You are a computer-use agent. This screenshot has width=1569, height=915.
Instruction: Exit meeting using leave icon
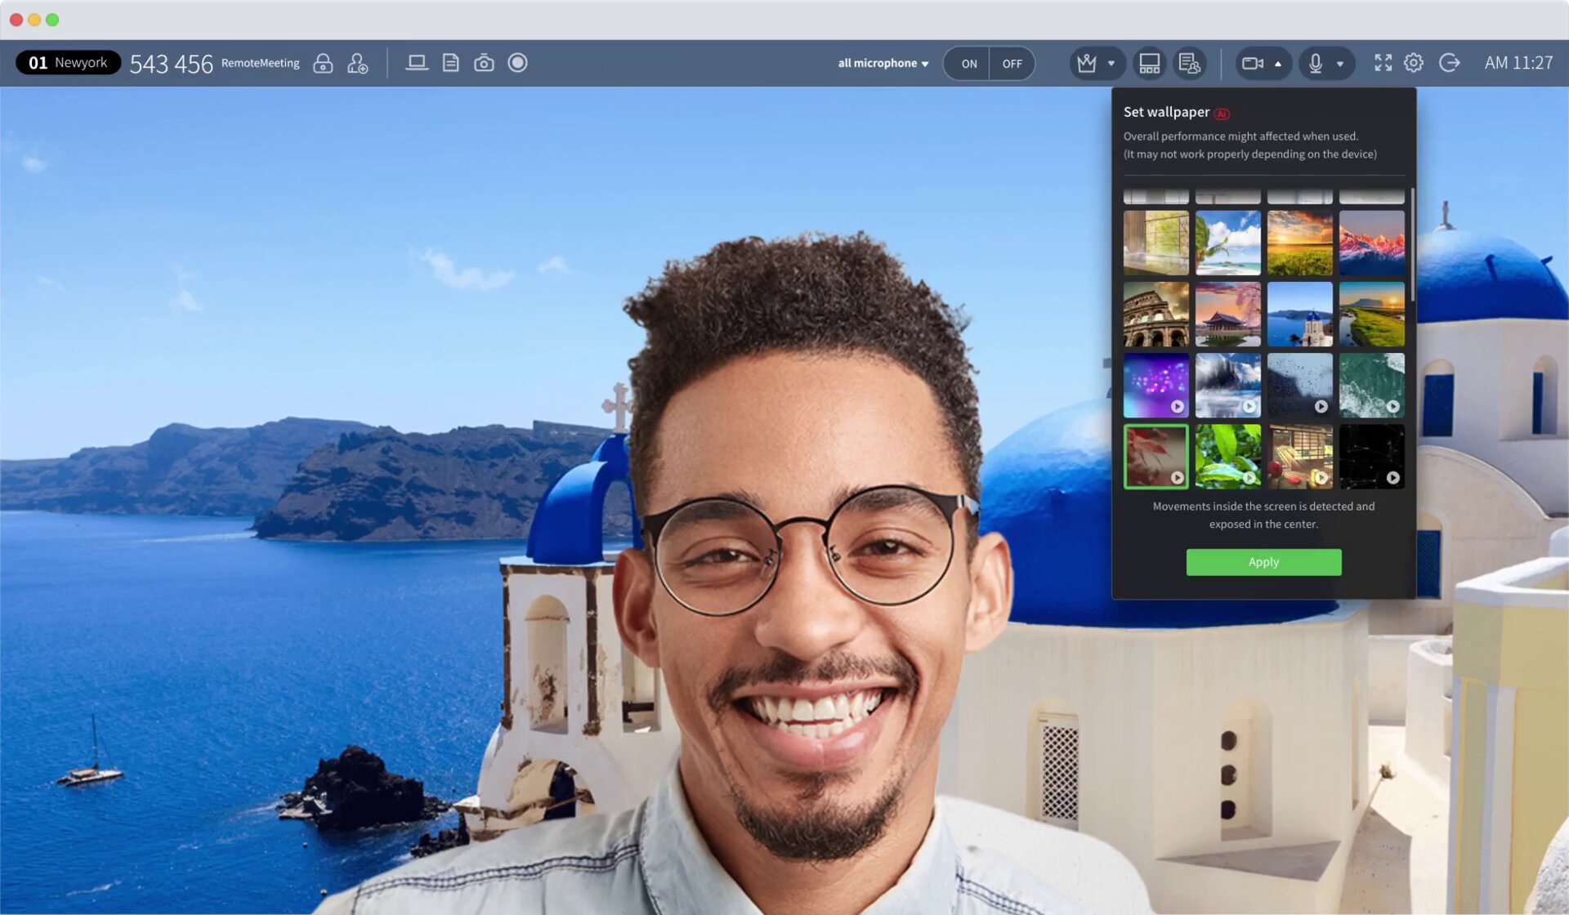(1449, 63)
